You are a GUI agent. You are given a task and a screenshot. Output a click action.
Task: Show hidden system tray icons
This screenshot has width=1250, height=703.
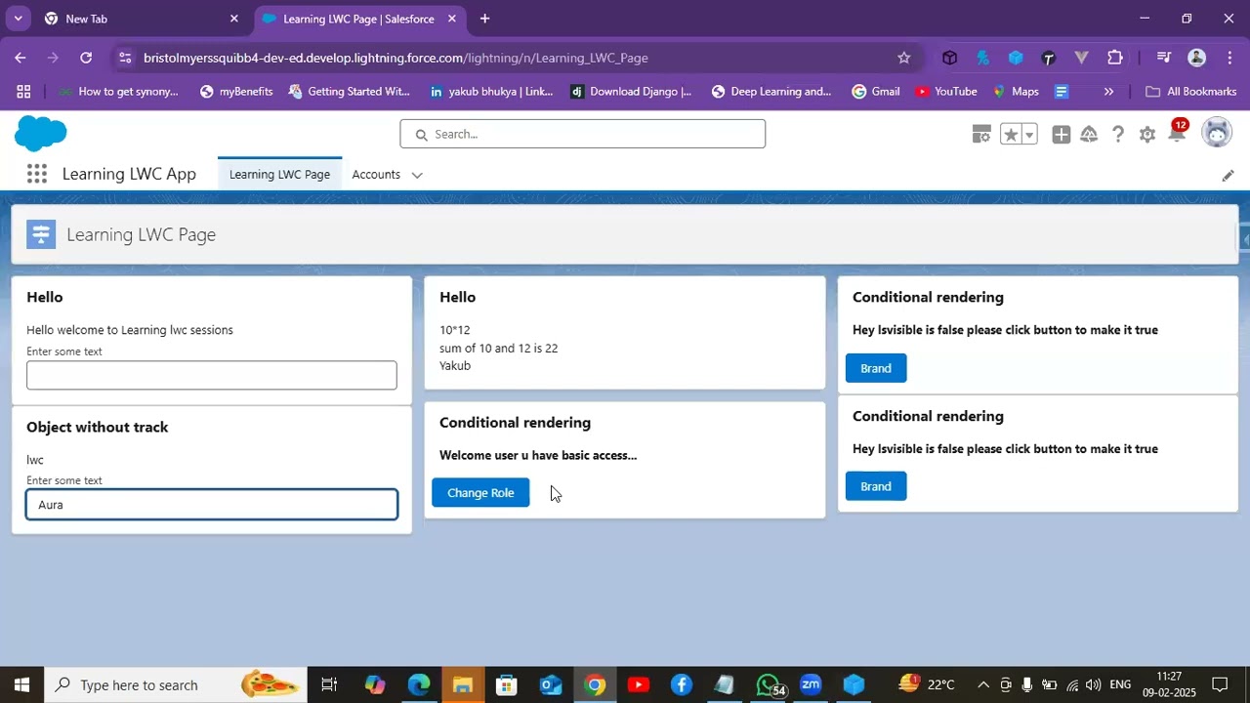click(x=983, y=684)
